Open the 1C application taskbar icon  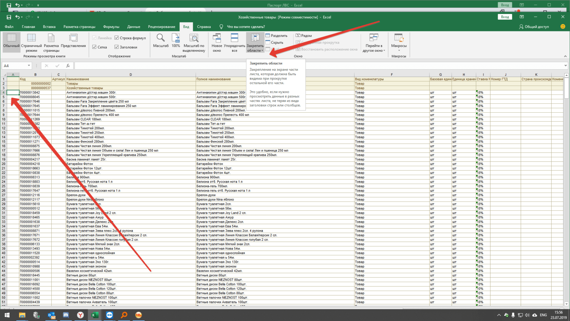click(139, 315)
